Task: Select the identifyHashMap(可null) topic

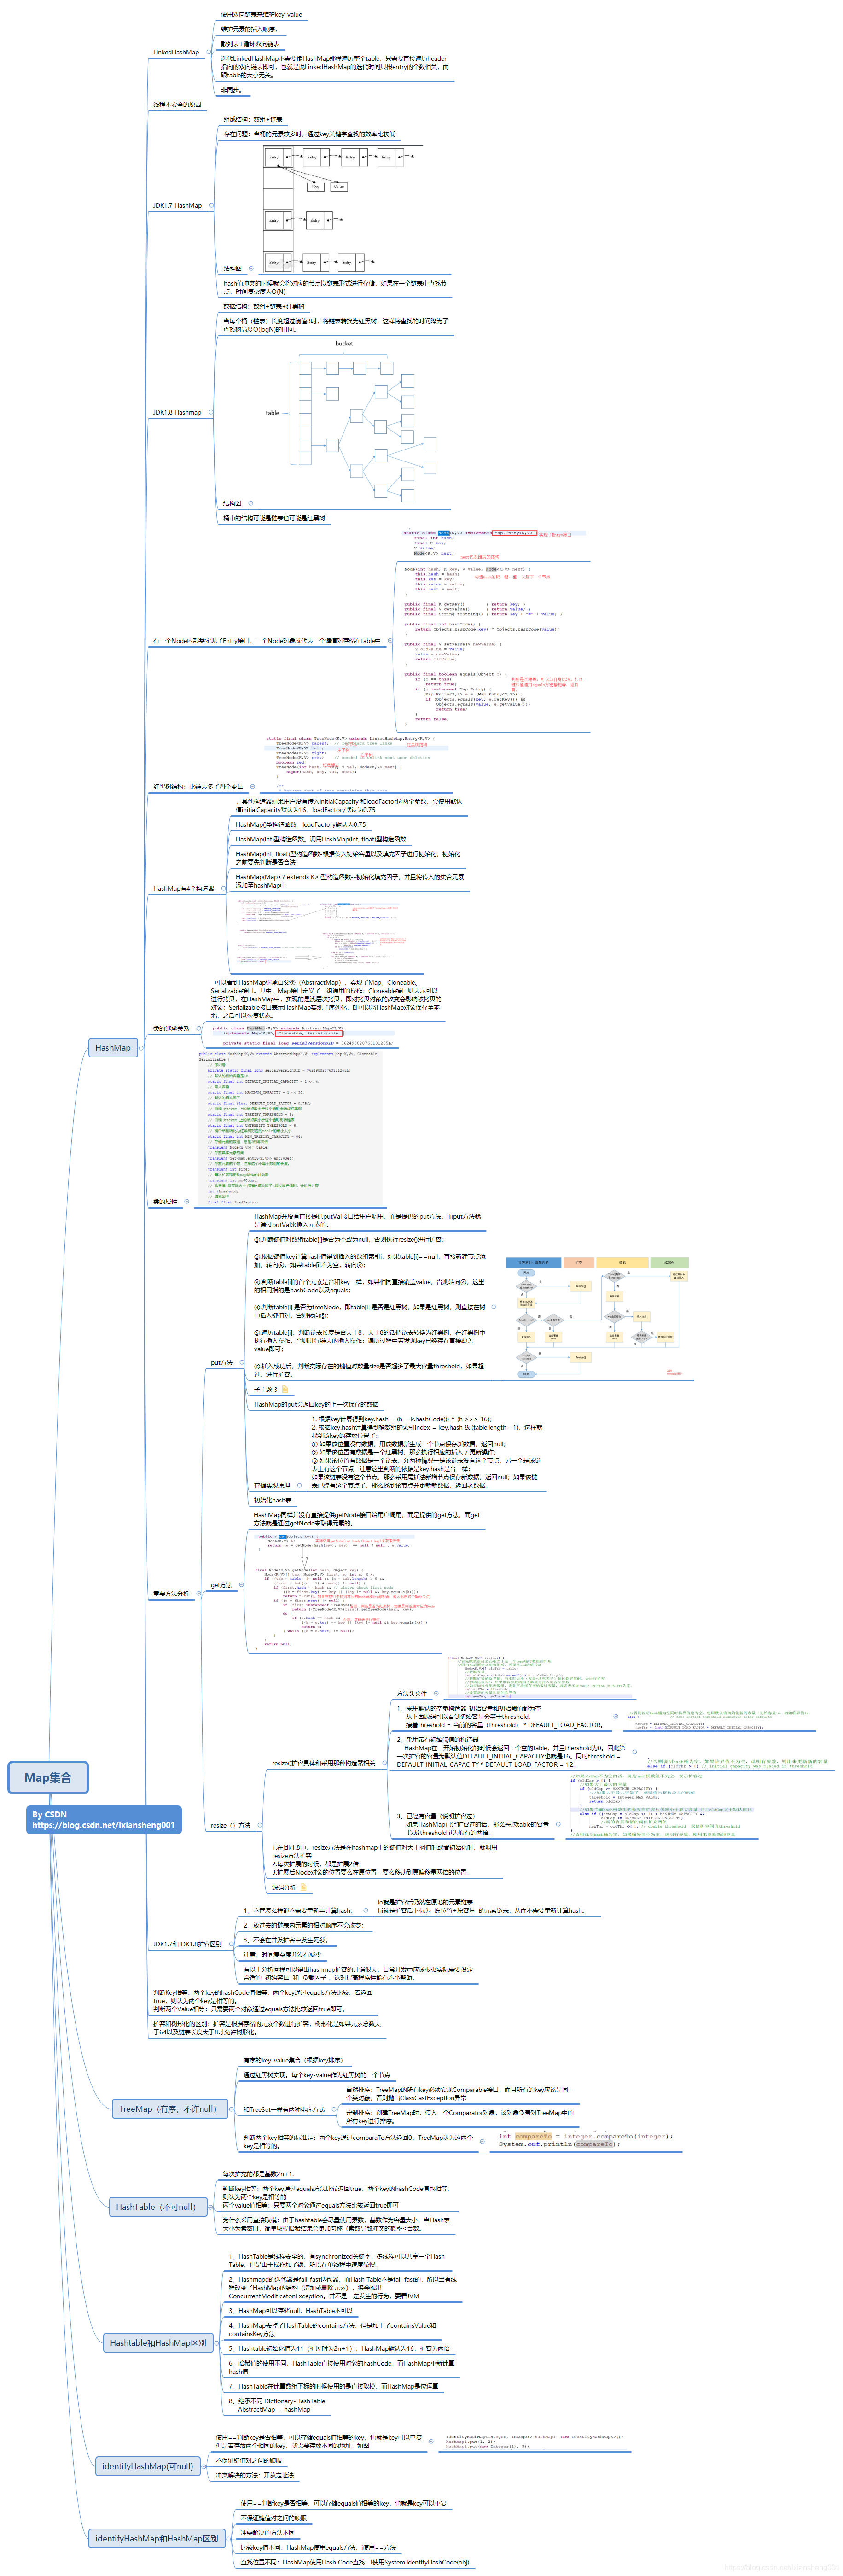Action: 147,2466
